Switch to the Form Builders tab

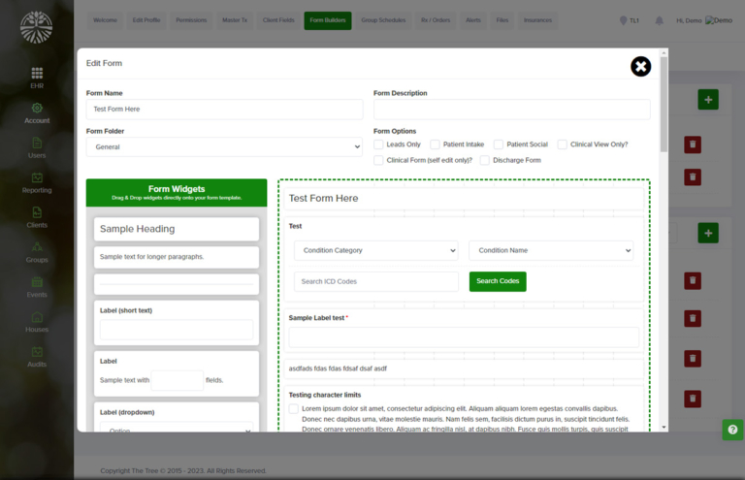328,20
